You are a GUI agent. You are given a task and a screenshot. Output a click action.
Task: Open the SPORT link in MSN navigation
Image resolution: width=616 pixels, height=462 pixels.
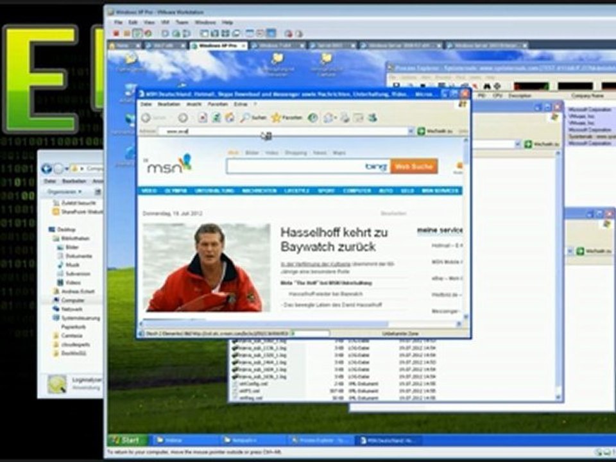click(326, 191)
